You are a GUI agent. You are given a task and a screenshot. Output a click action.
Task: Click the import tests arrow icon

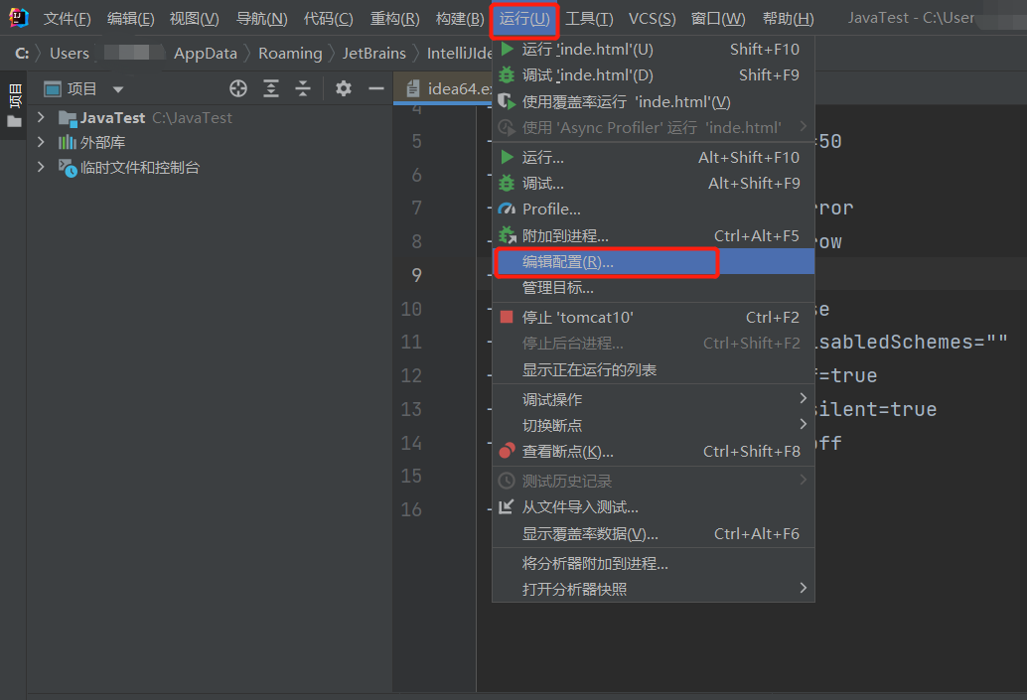(x=507, y=506)
